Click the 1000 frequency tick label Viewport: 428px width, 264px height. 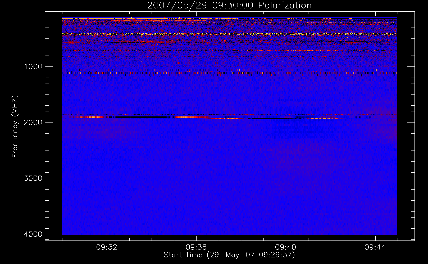click(33, 66)
